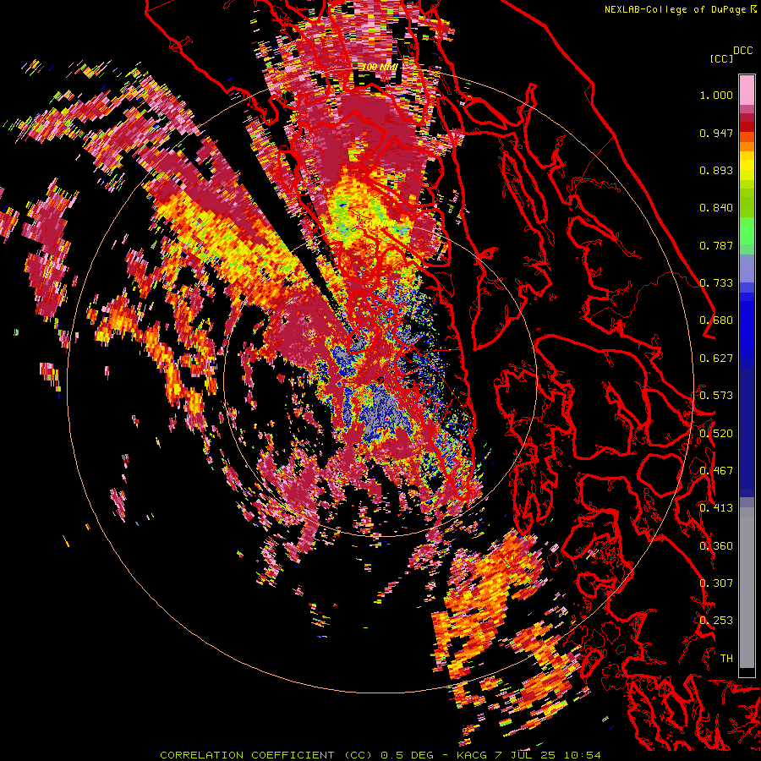Click the 0.467 scale value
761x761 pixels.
pos(716,471)
